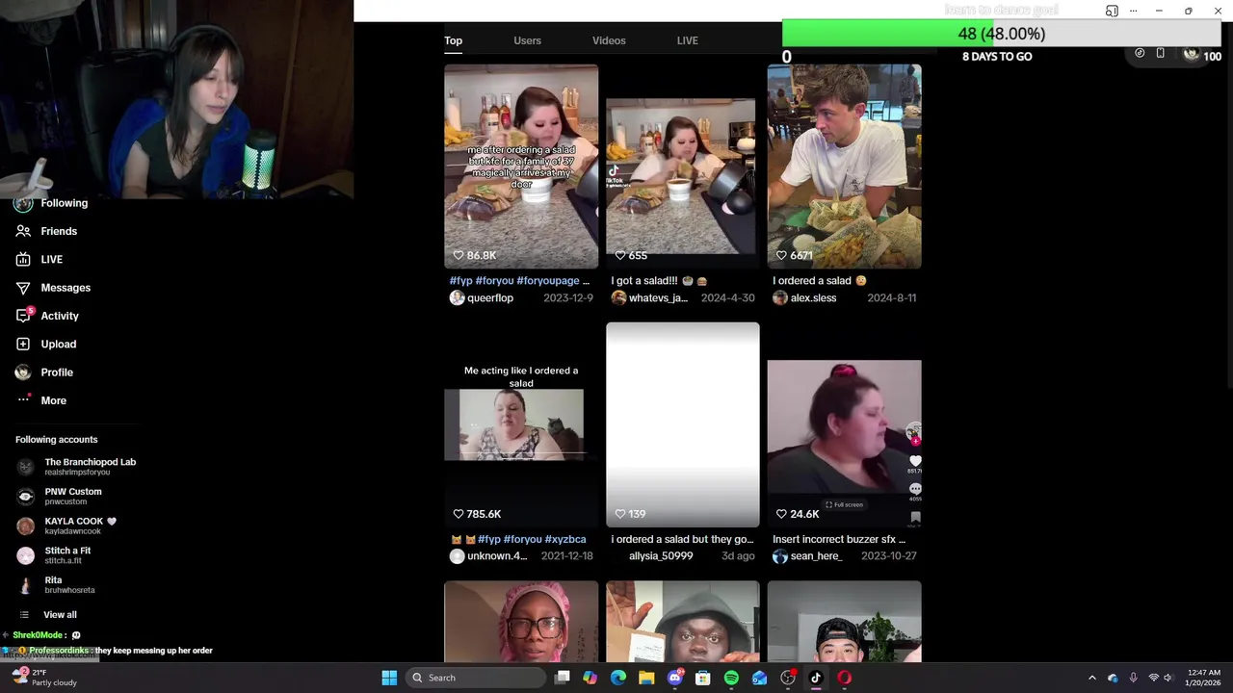Viewport: 1233px width, 693px height.
Task: Open Profile avatar in sidebar
Action: [23, 372]
